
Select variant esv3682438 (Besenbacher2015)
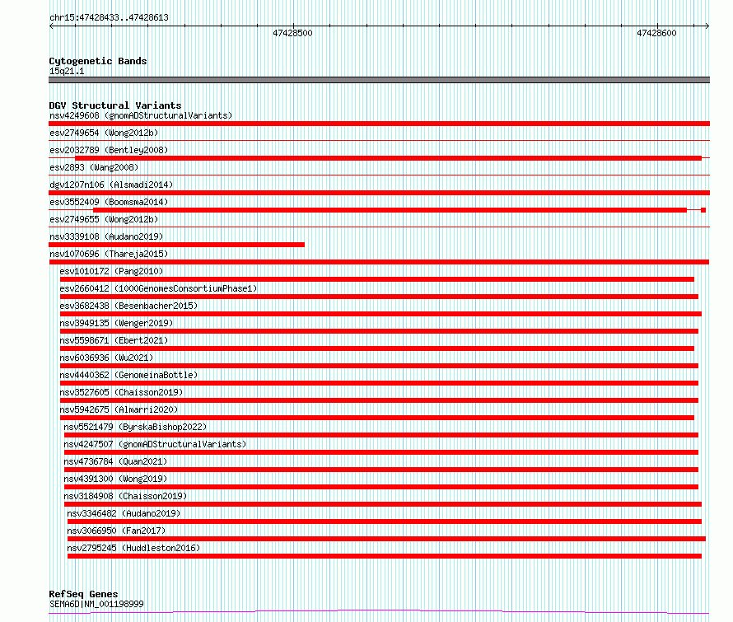click(x=128, y=306)
